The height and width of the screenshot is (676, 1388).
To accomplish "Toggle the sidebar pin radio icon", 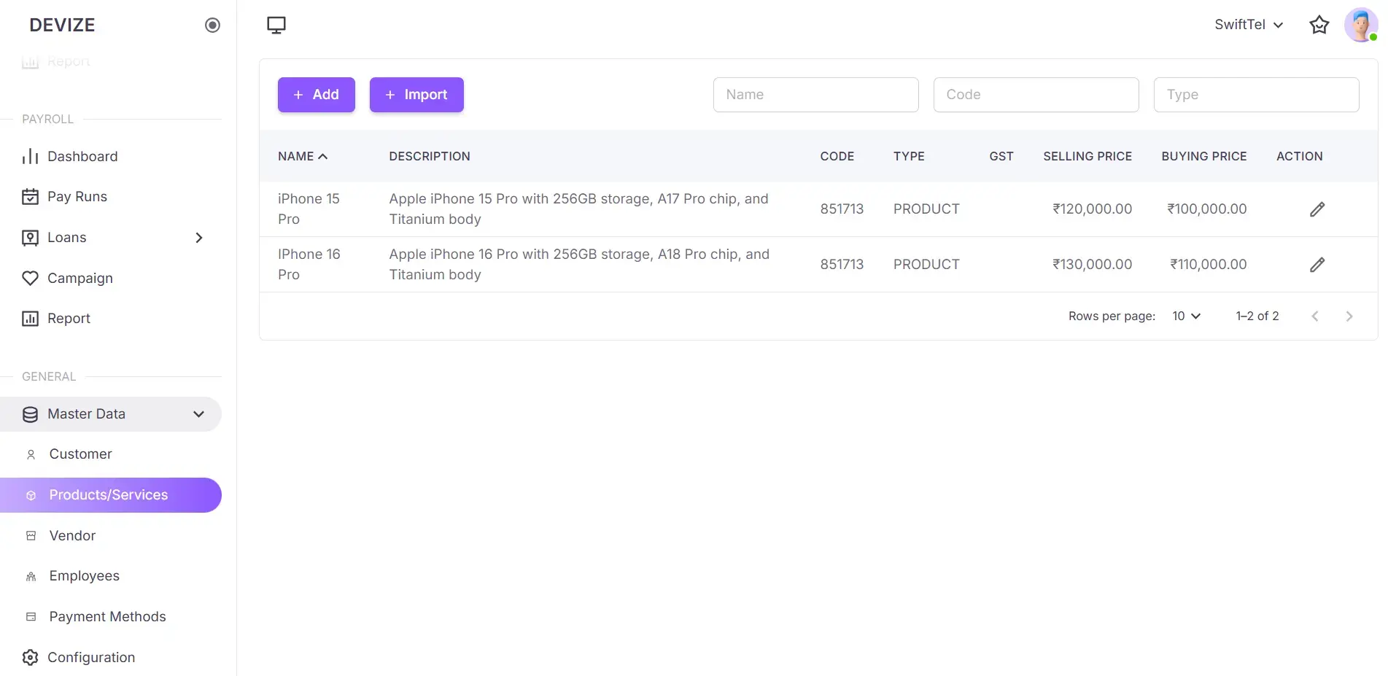I will click(212, 25).
